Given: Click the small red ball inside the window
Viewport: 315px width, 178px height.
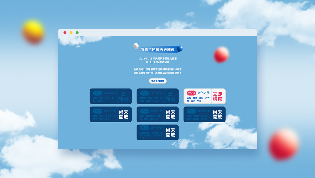Looking at the screenshot, I should 221,55.
